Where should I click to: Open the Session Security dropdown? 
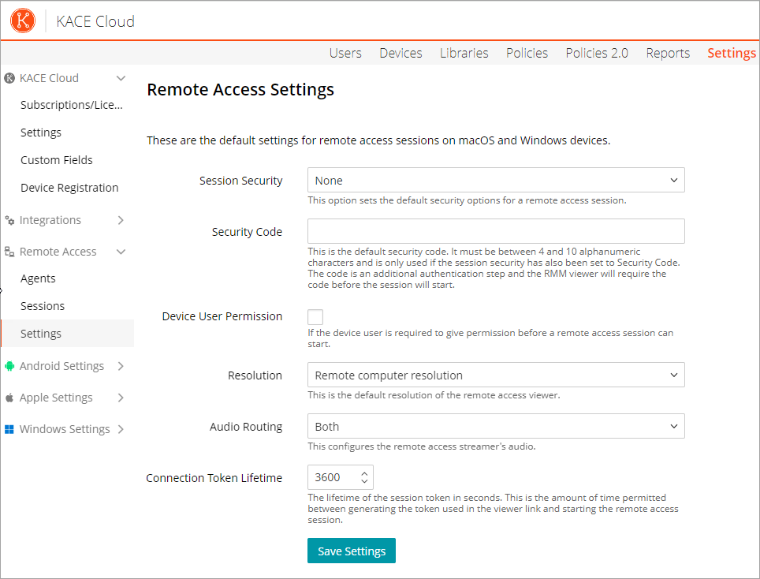[495, 181]
